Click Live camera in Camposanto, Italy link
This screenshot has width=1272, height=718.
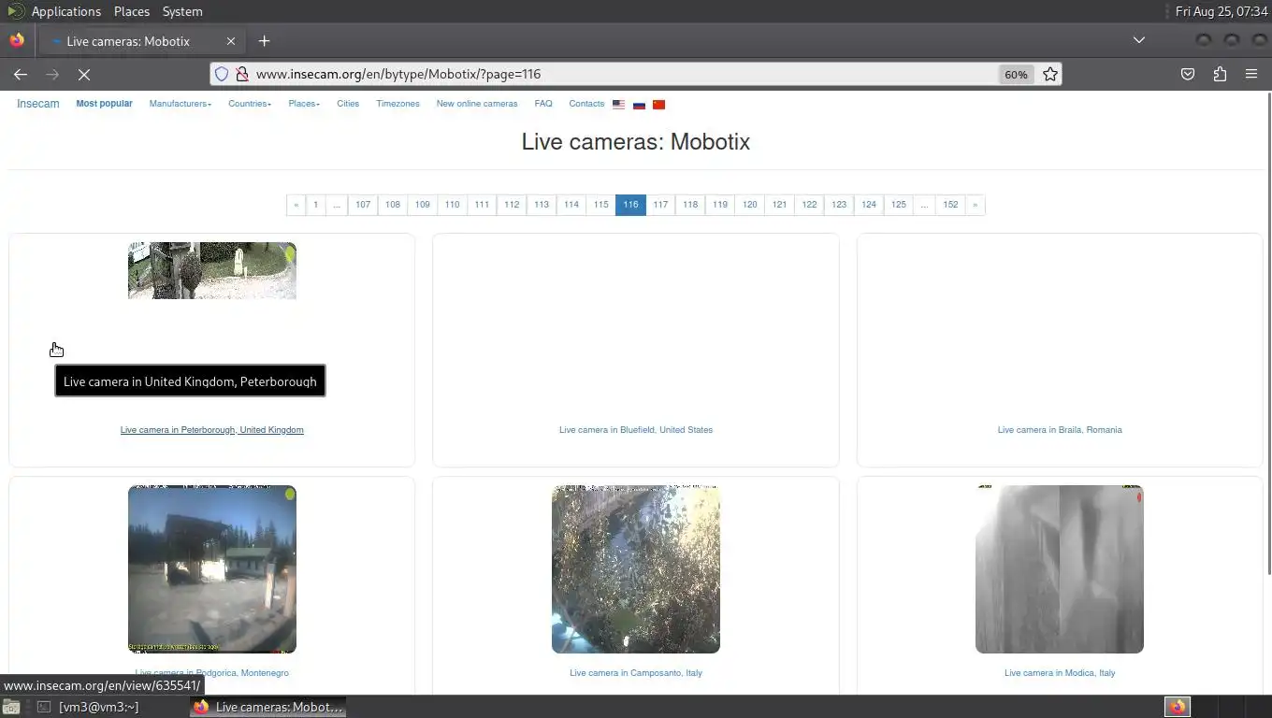(636, 673)
